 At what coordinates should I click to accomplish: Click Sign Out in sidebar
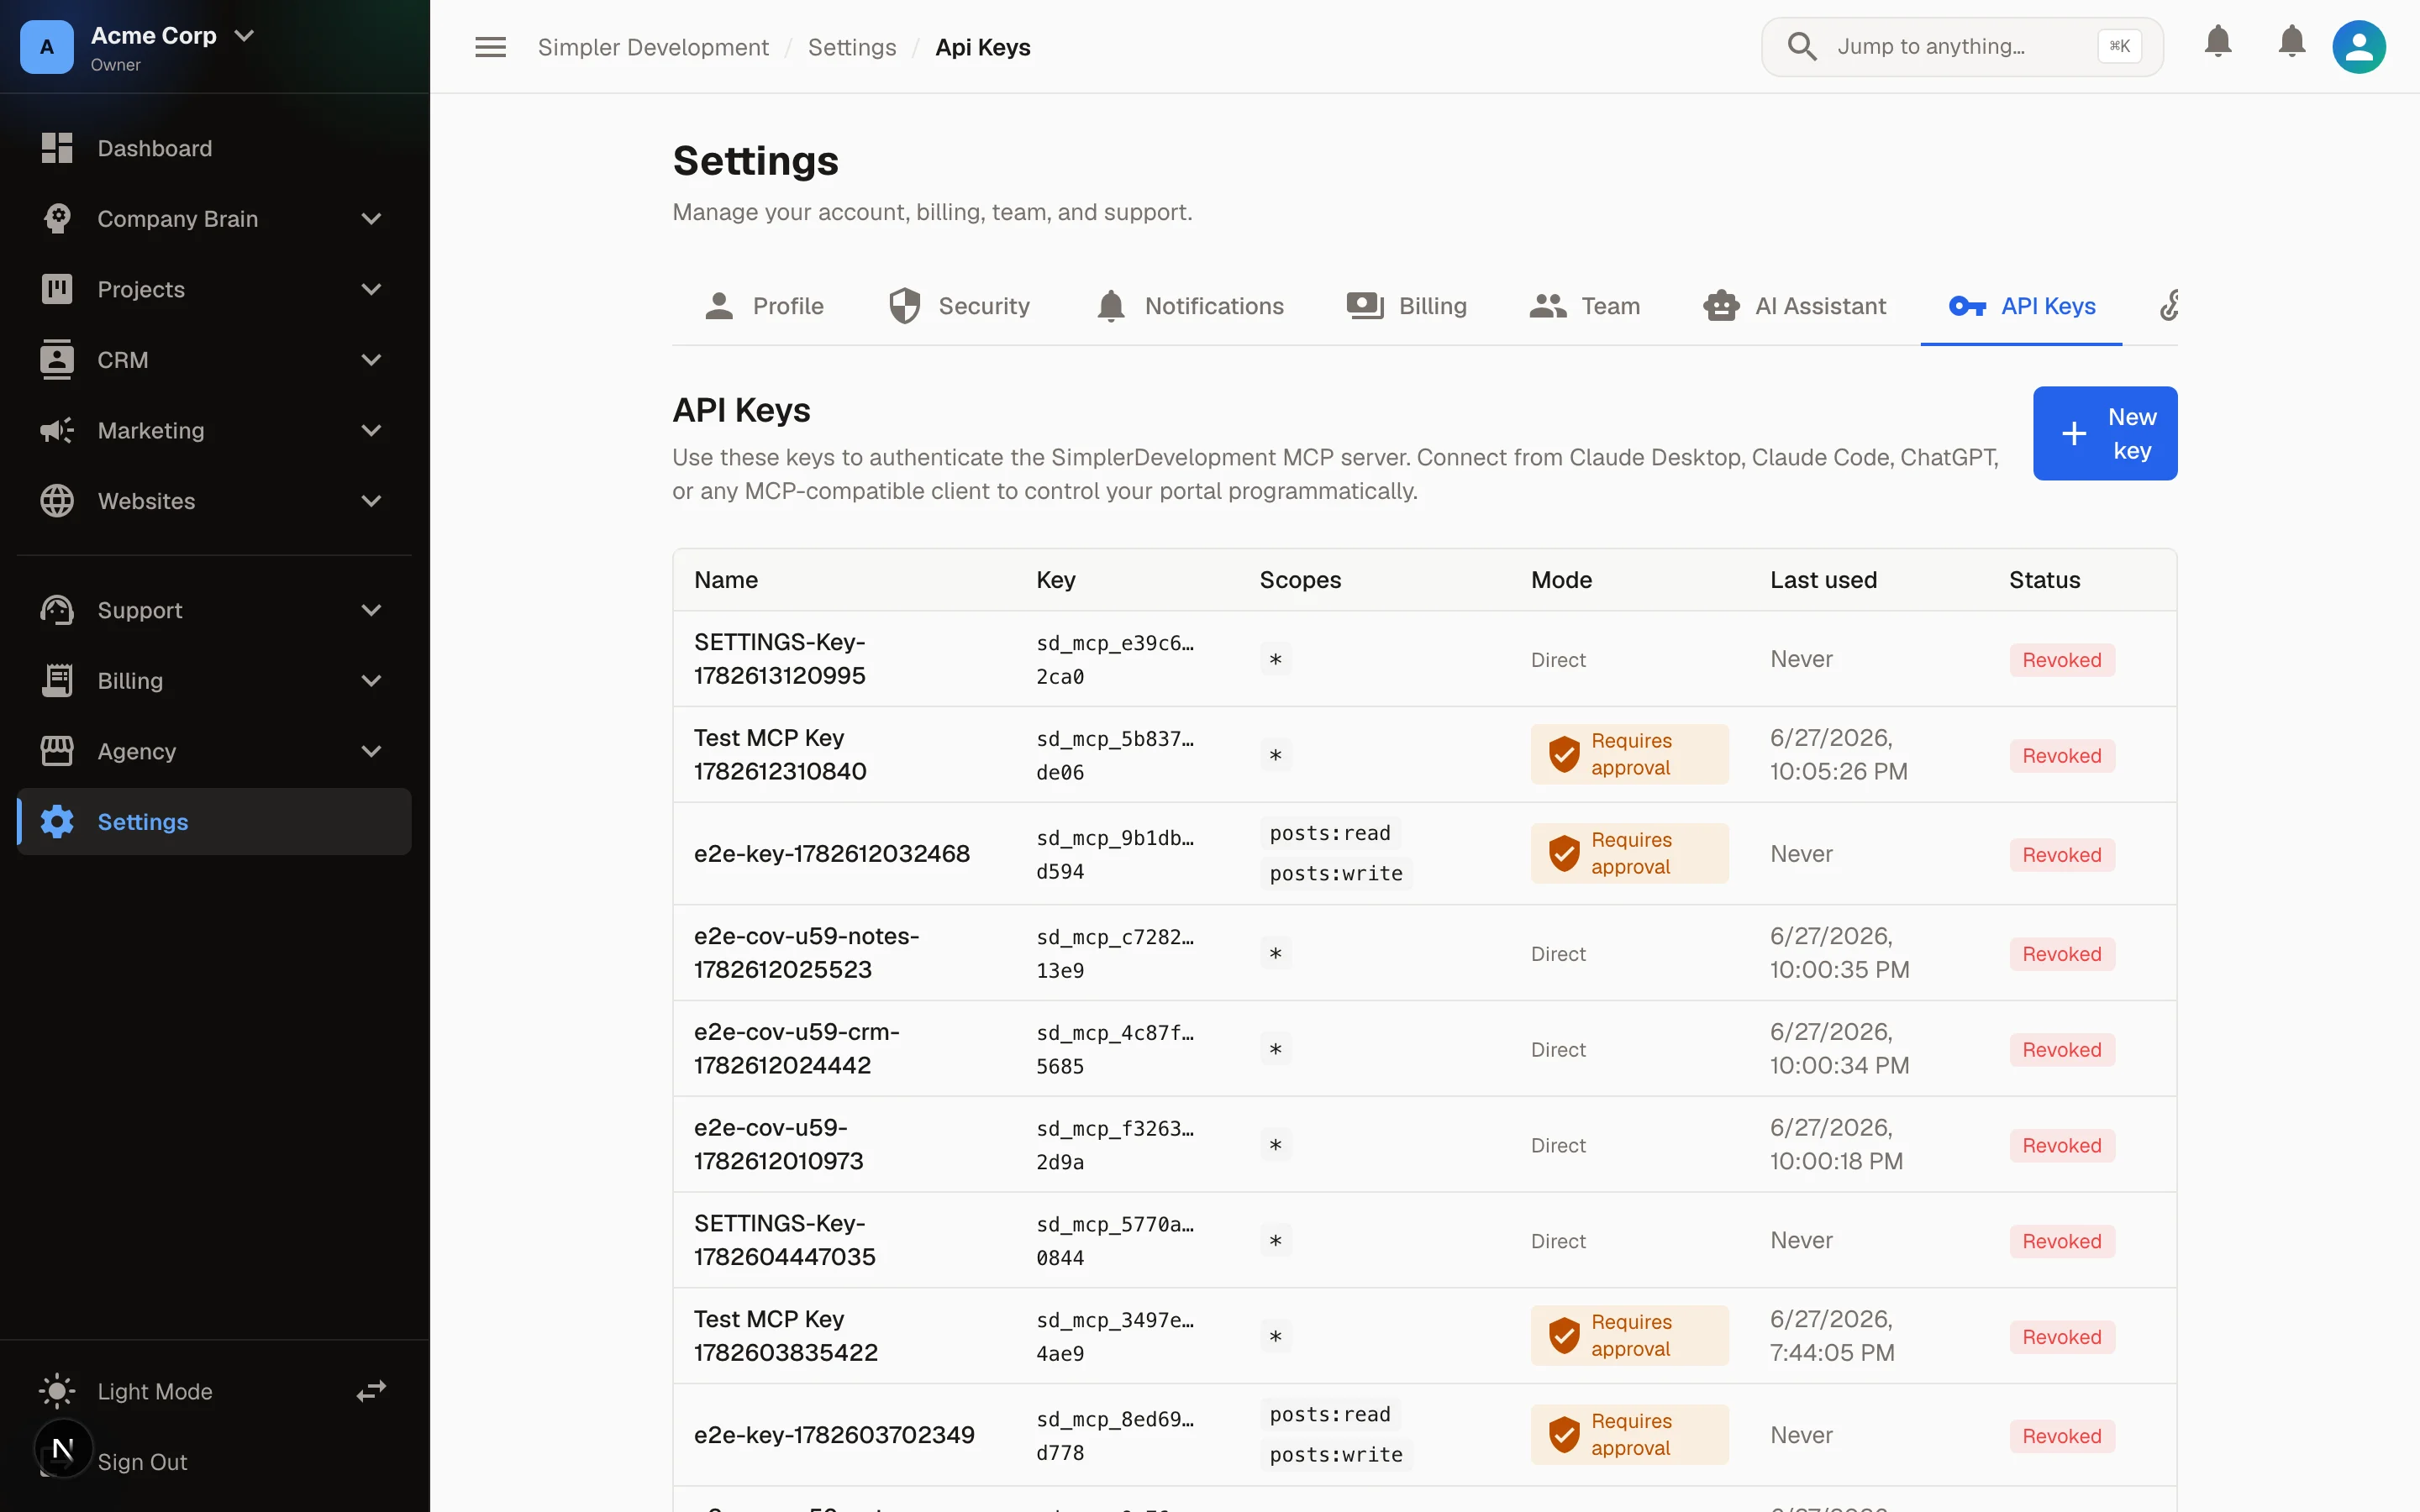[x=142, y=1461]
